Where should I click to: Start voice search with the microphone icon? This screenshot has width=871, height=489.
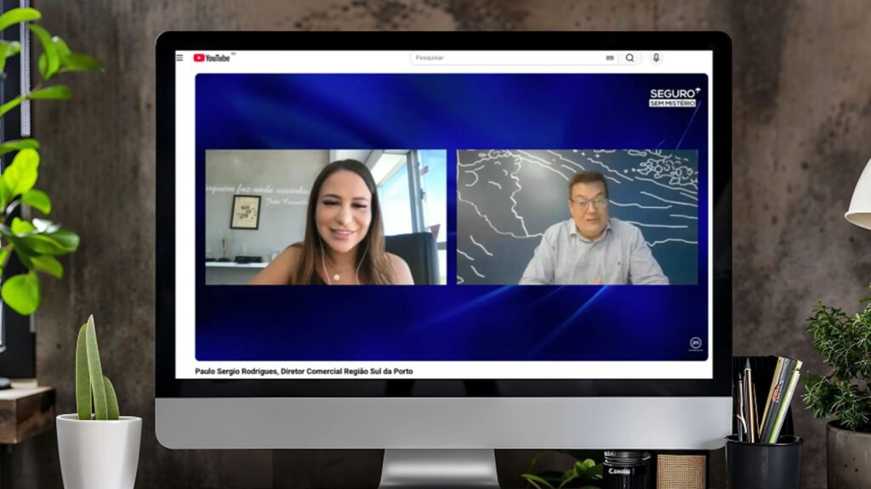point(655,58)
